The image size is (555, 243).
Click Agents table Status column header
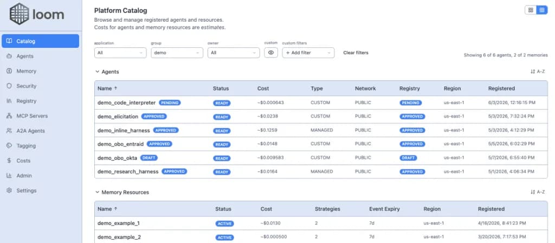221,88
